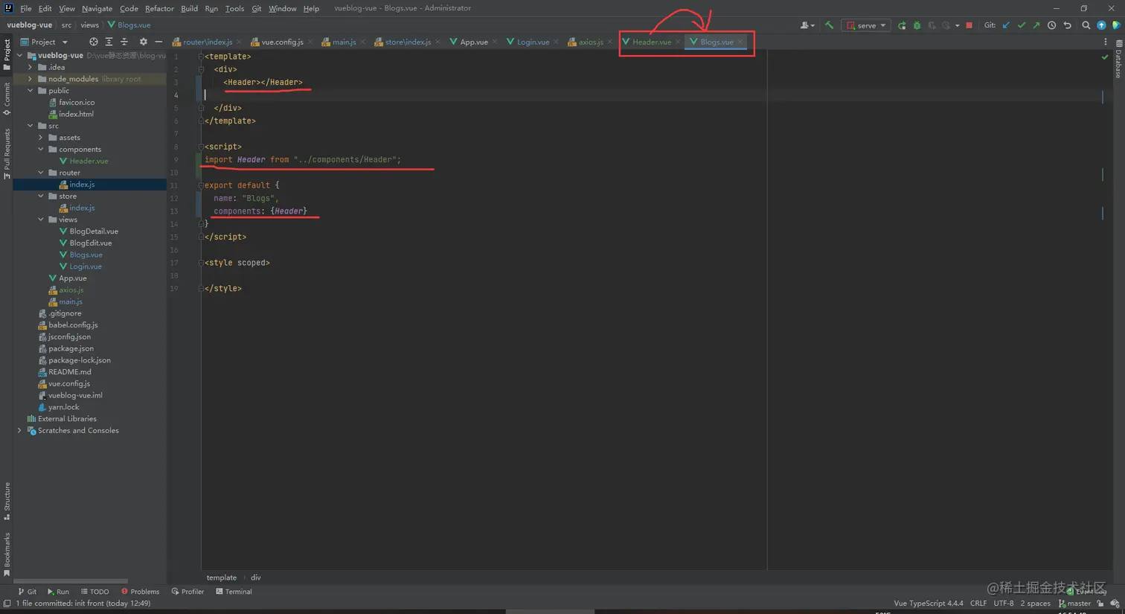Collapse the vueblog-vue root folder
The image size is (1125, 614).
[20, 55]
